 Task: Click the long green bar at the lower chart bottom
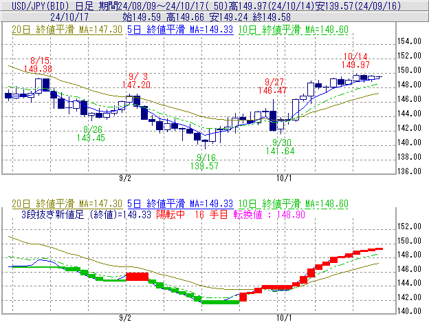220,302
